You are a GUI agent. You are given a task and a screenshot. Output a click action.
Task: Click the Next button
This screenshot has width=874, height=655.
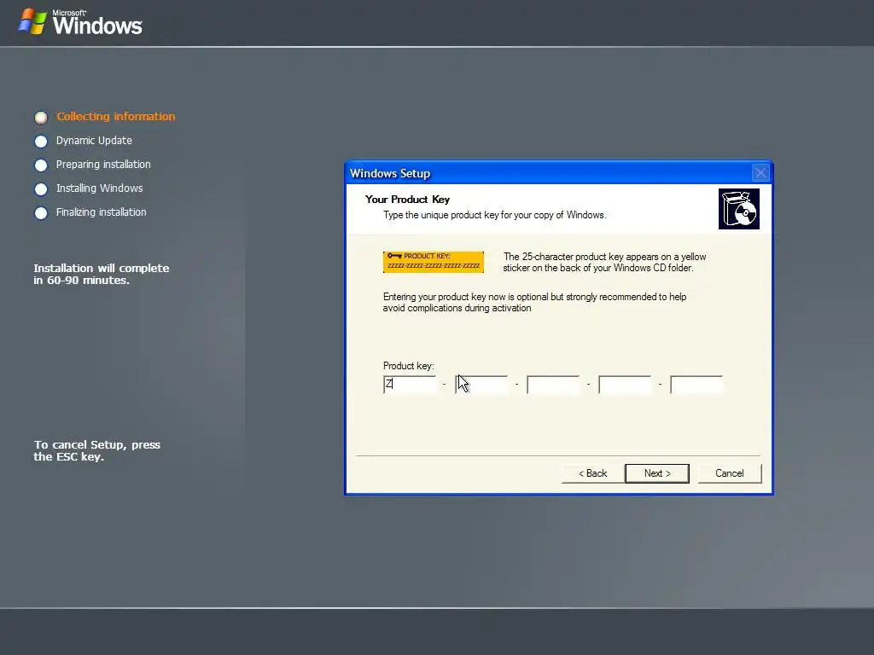click(x=656, y=473)
